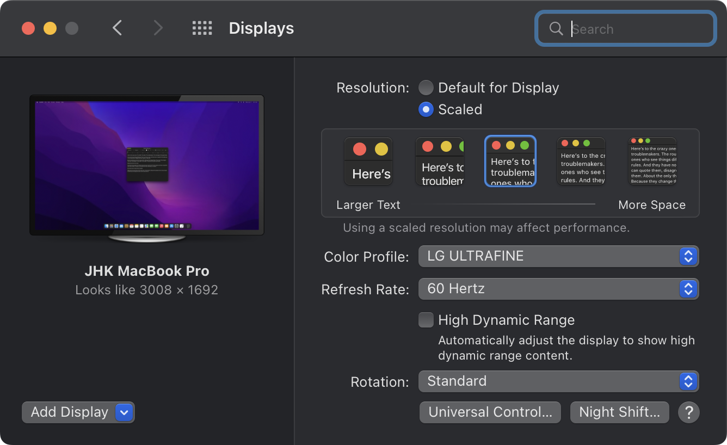The height and width of the screenshot is (445, 727).
Task: Choose the fourth scaled resolution option
Action: (x=581, y=161)
